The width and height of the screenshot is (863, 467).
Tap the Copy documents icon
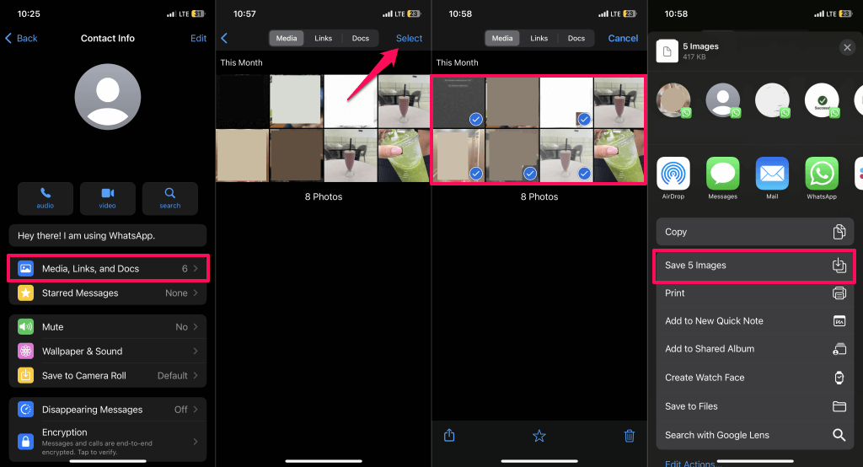tap(839, 232)
